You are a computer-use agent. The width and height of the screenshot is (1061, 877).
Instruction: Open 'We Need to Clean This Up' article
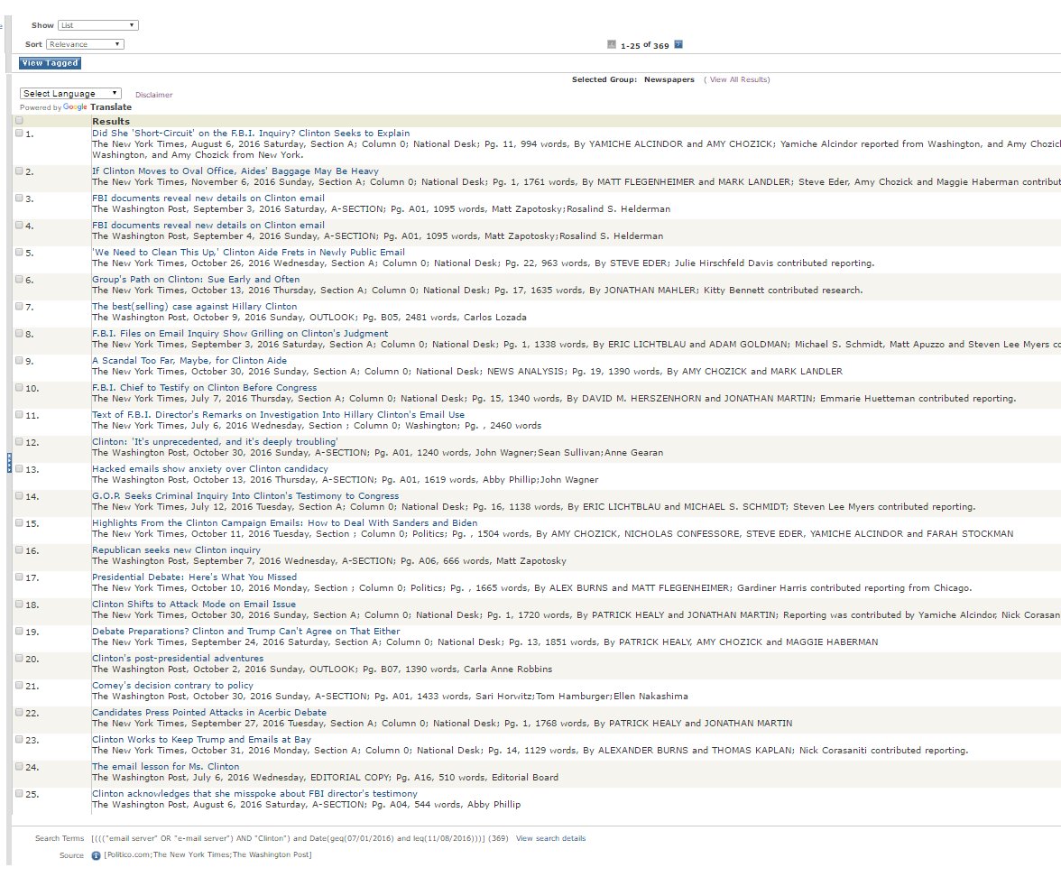click(x=248, y=253)
